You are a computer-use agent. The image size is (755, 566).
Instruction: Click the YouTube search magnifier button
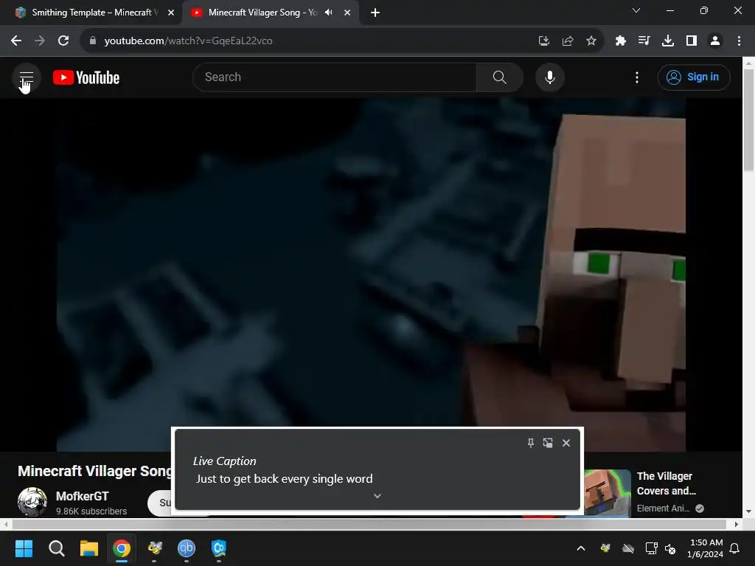pyautogui.click(x=499, y=77)
